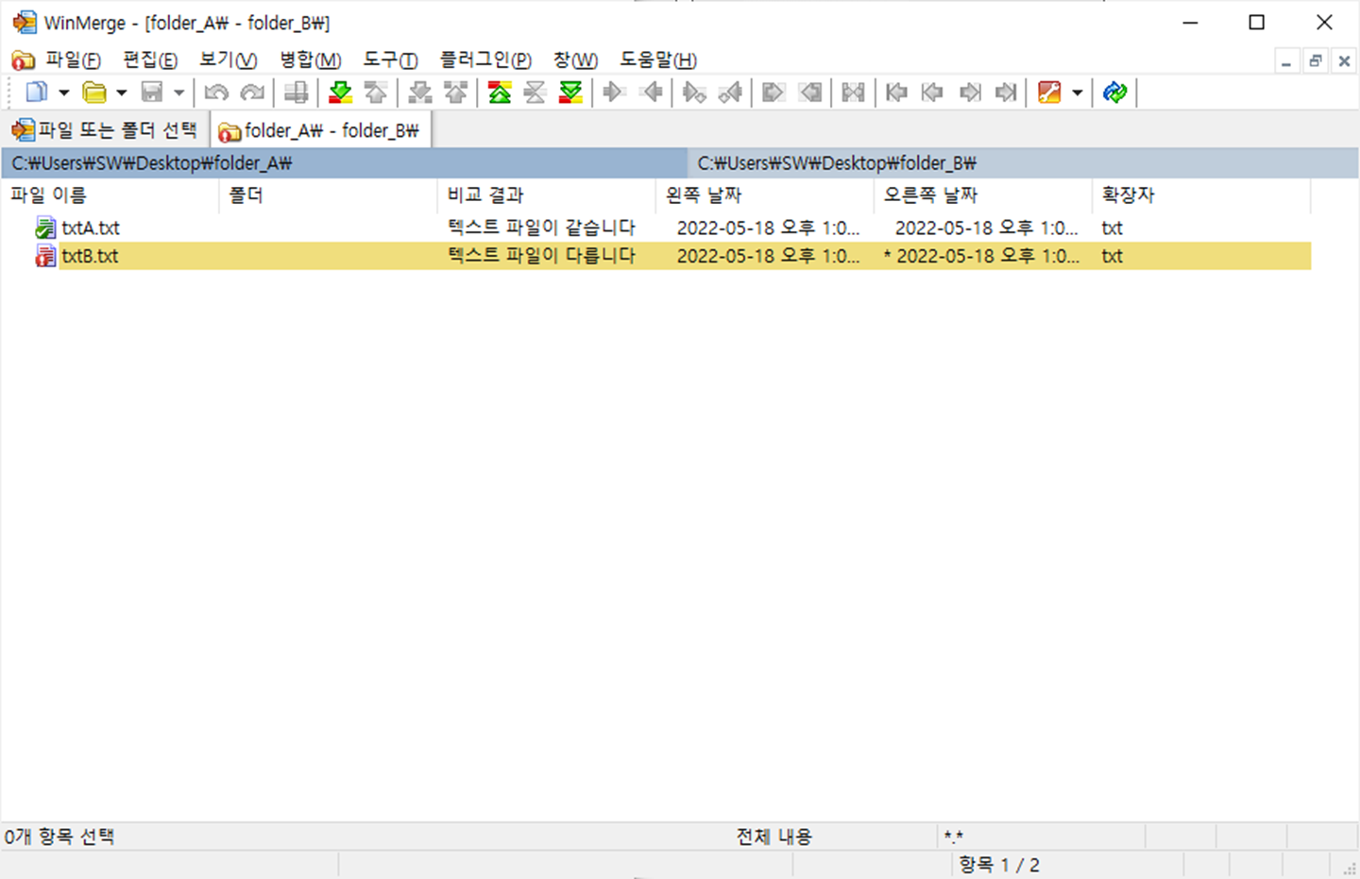Click the Undo toolbar icon
Image resolution: width=1360 pixels, height=879 pixels.
coord(216,92)
